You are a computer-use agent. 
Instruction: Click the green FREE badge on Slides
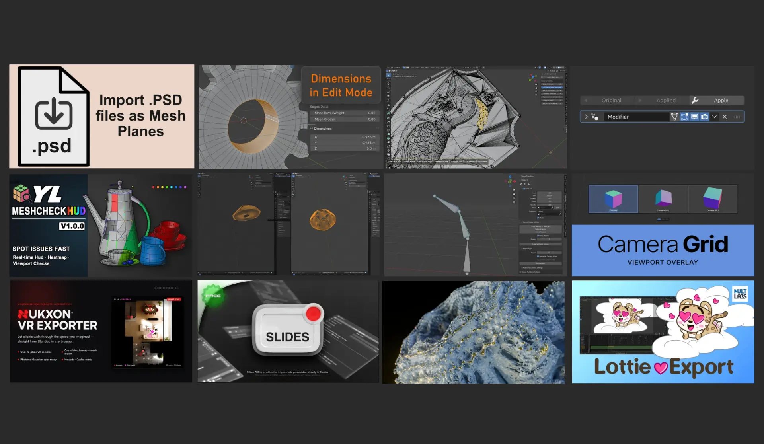213,296
